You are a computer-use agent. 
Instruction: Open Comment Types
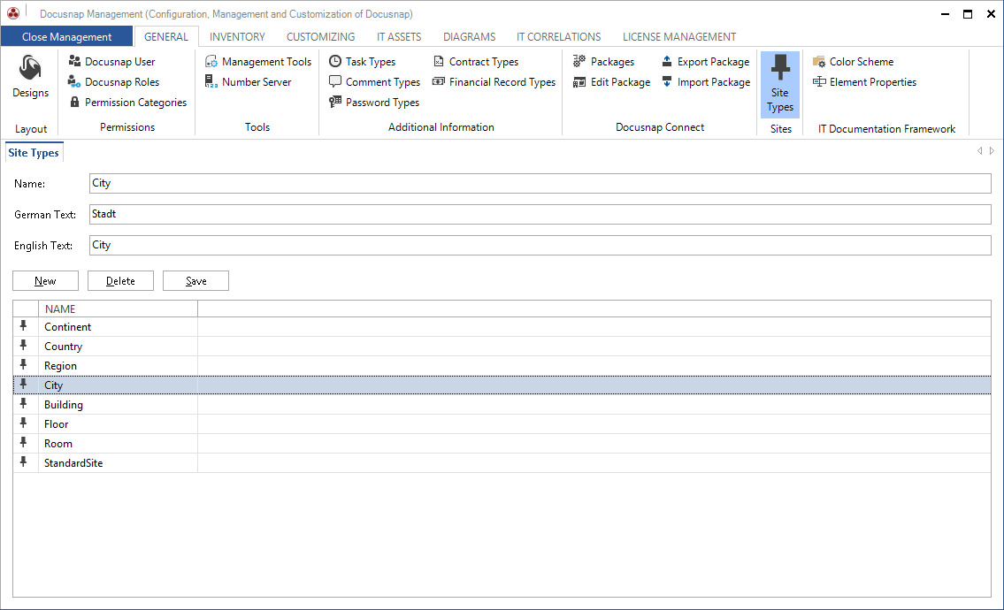(374, 82)
